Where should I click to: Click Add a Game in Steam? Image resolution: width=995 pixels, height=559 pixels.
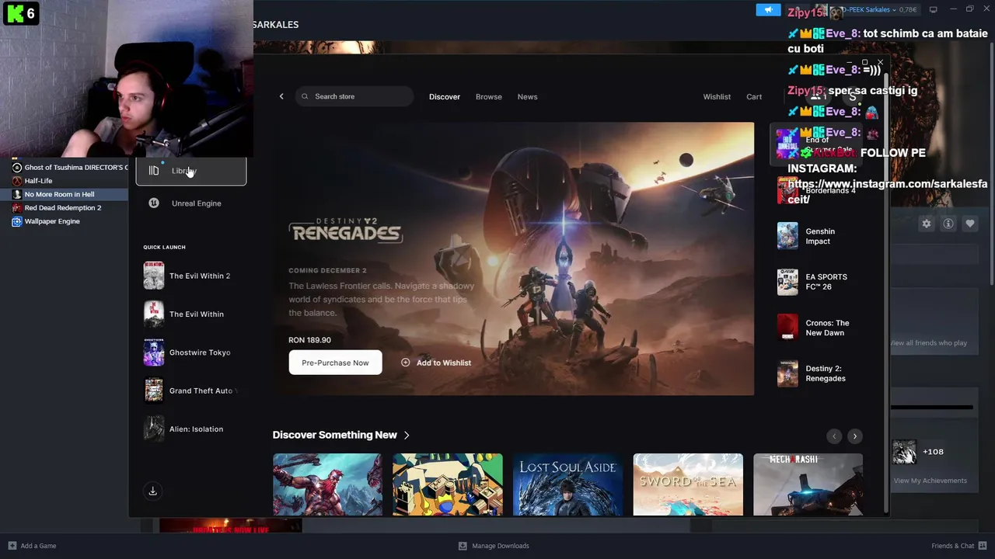click(32, 546)
